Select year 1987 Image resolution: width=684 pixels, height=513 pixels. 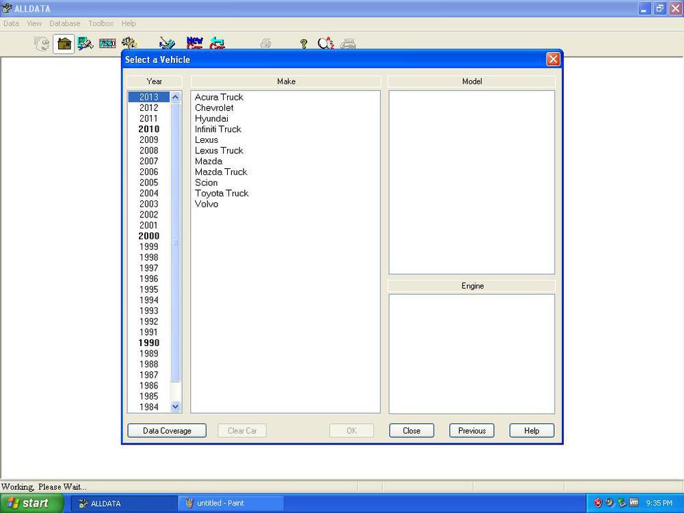tap(148, 375)
